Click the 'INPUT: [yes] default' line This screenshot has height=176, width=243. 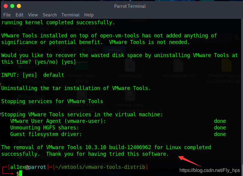click(33, 75)
